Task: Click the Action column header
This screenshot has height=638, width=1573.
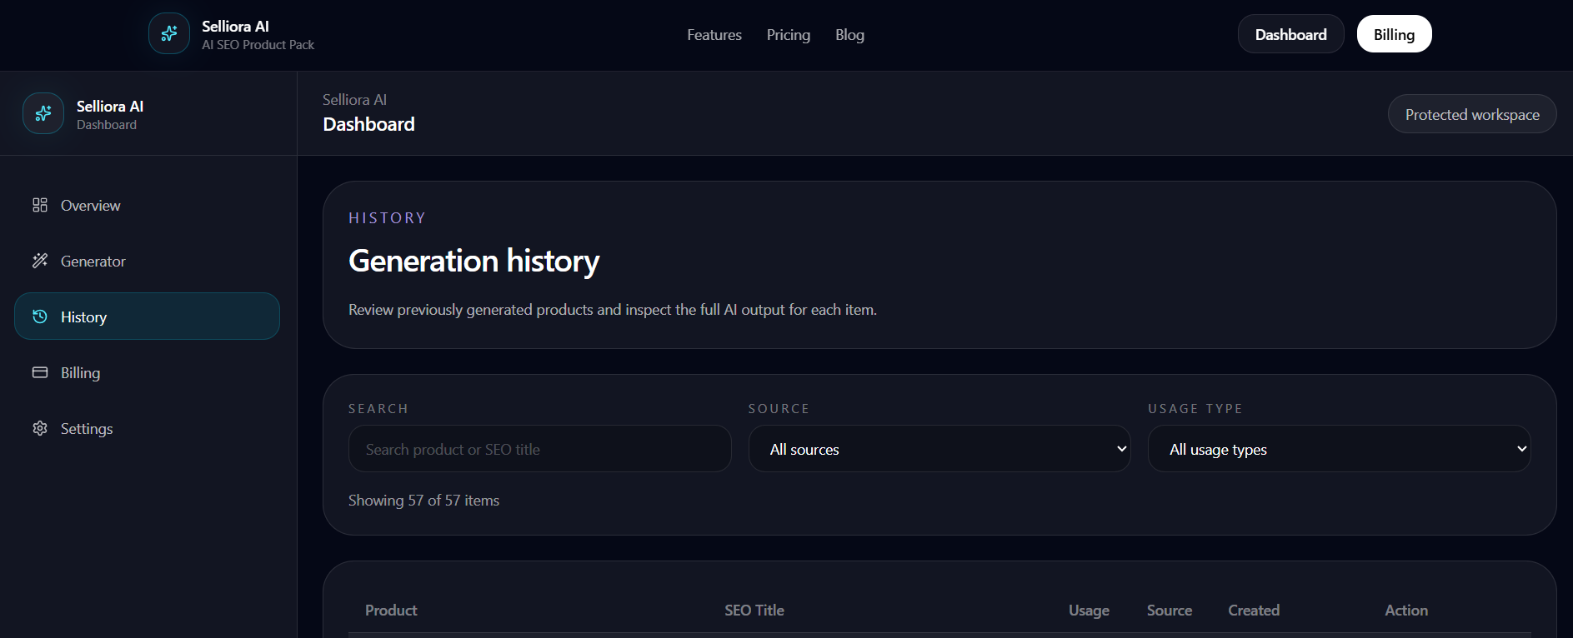Action: (1406, 611)
